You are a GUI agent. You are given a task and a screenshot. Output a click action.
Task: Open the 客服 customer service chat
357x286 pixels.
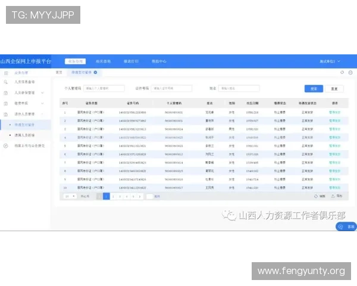(346, 226)
